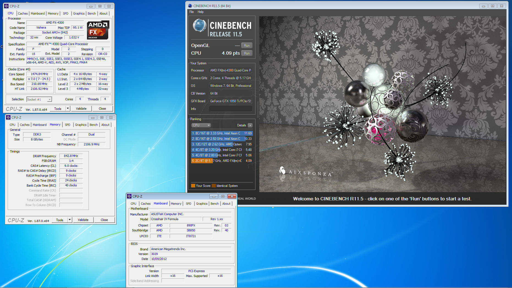Screen dimensions: 512x288
Task: Click the CPU-Z icon in Mainboard window title
Action: point(130,196)
